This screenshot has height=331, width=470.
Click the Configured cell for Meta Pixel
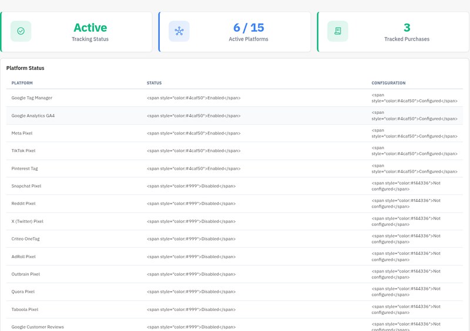tap(415, 133)
